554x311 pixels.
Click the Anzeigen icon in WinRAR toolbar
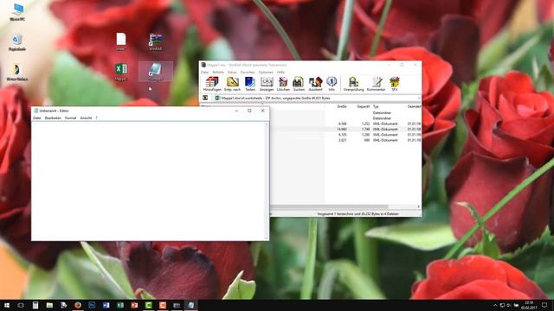click(267, 84)
